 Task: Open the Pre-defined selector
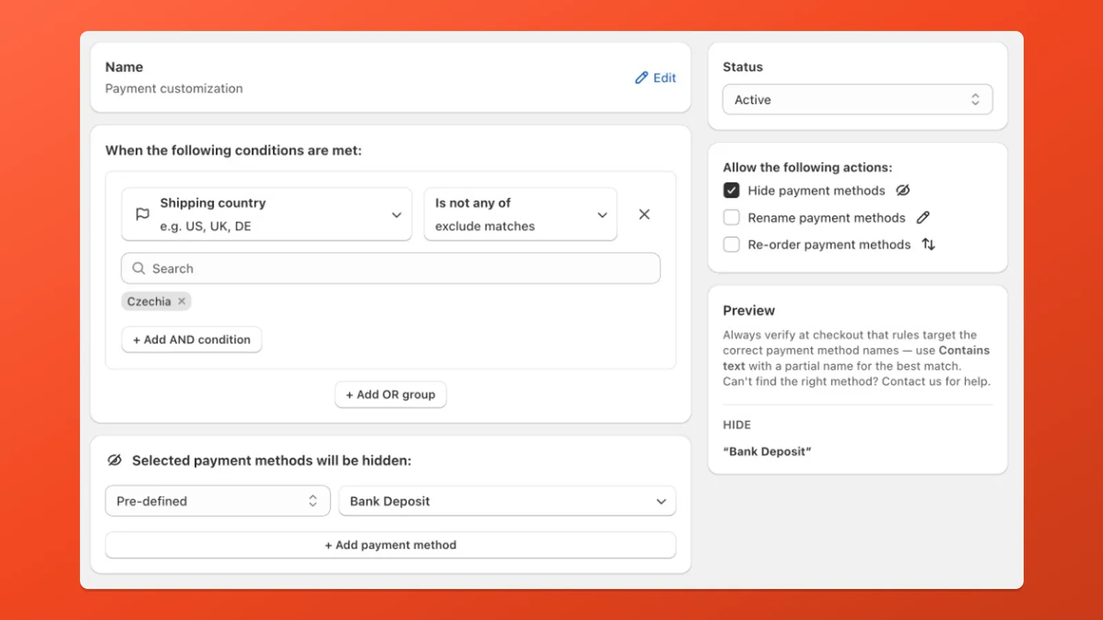click(217, 502)
